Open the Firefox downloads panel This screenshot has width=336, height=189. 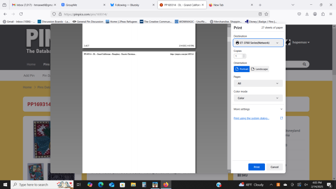click(307, 14)
